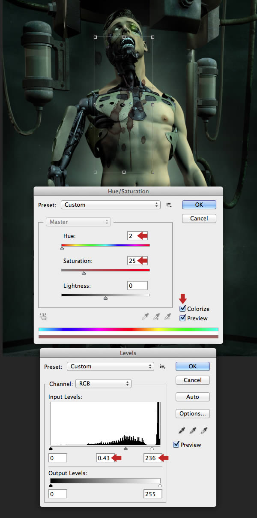
Task: Toggle Preview in Levels dialog
Action: click(x=176, y=445)
